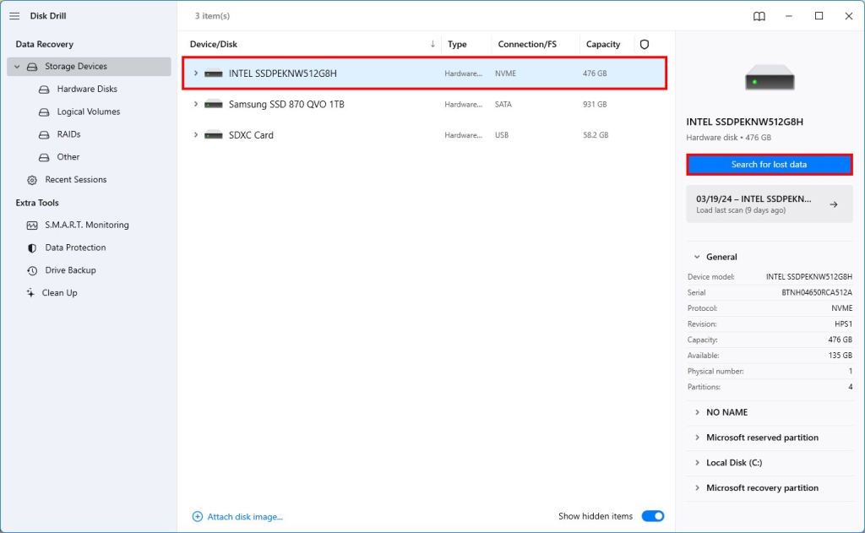Click the hamburger menu icon
The image size is (865, 533).
tap(14, 15)
